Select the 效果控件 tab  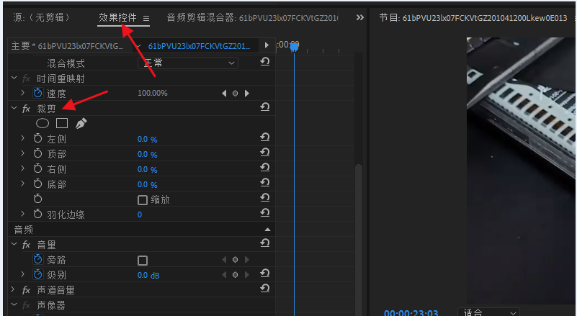coord(117,17)
